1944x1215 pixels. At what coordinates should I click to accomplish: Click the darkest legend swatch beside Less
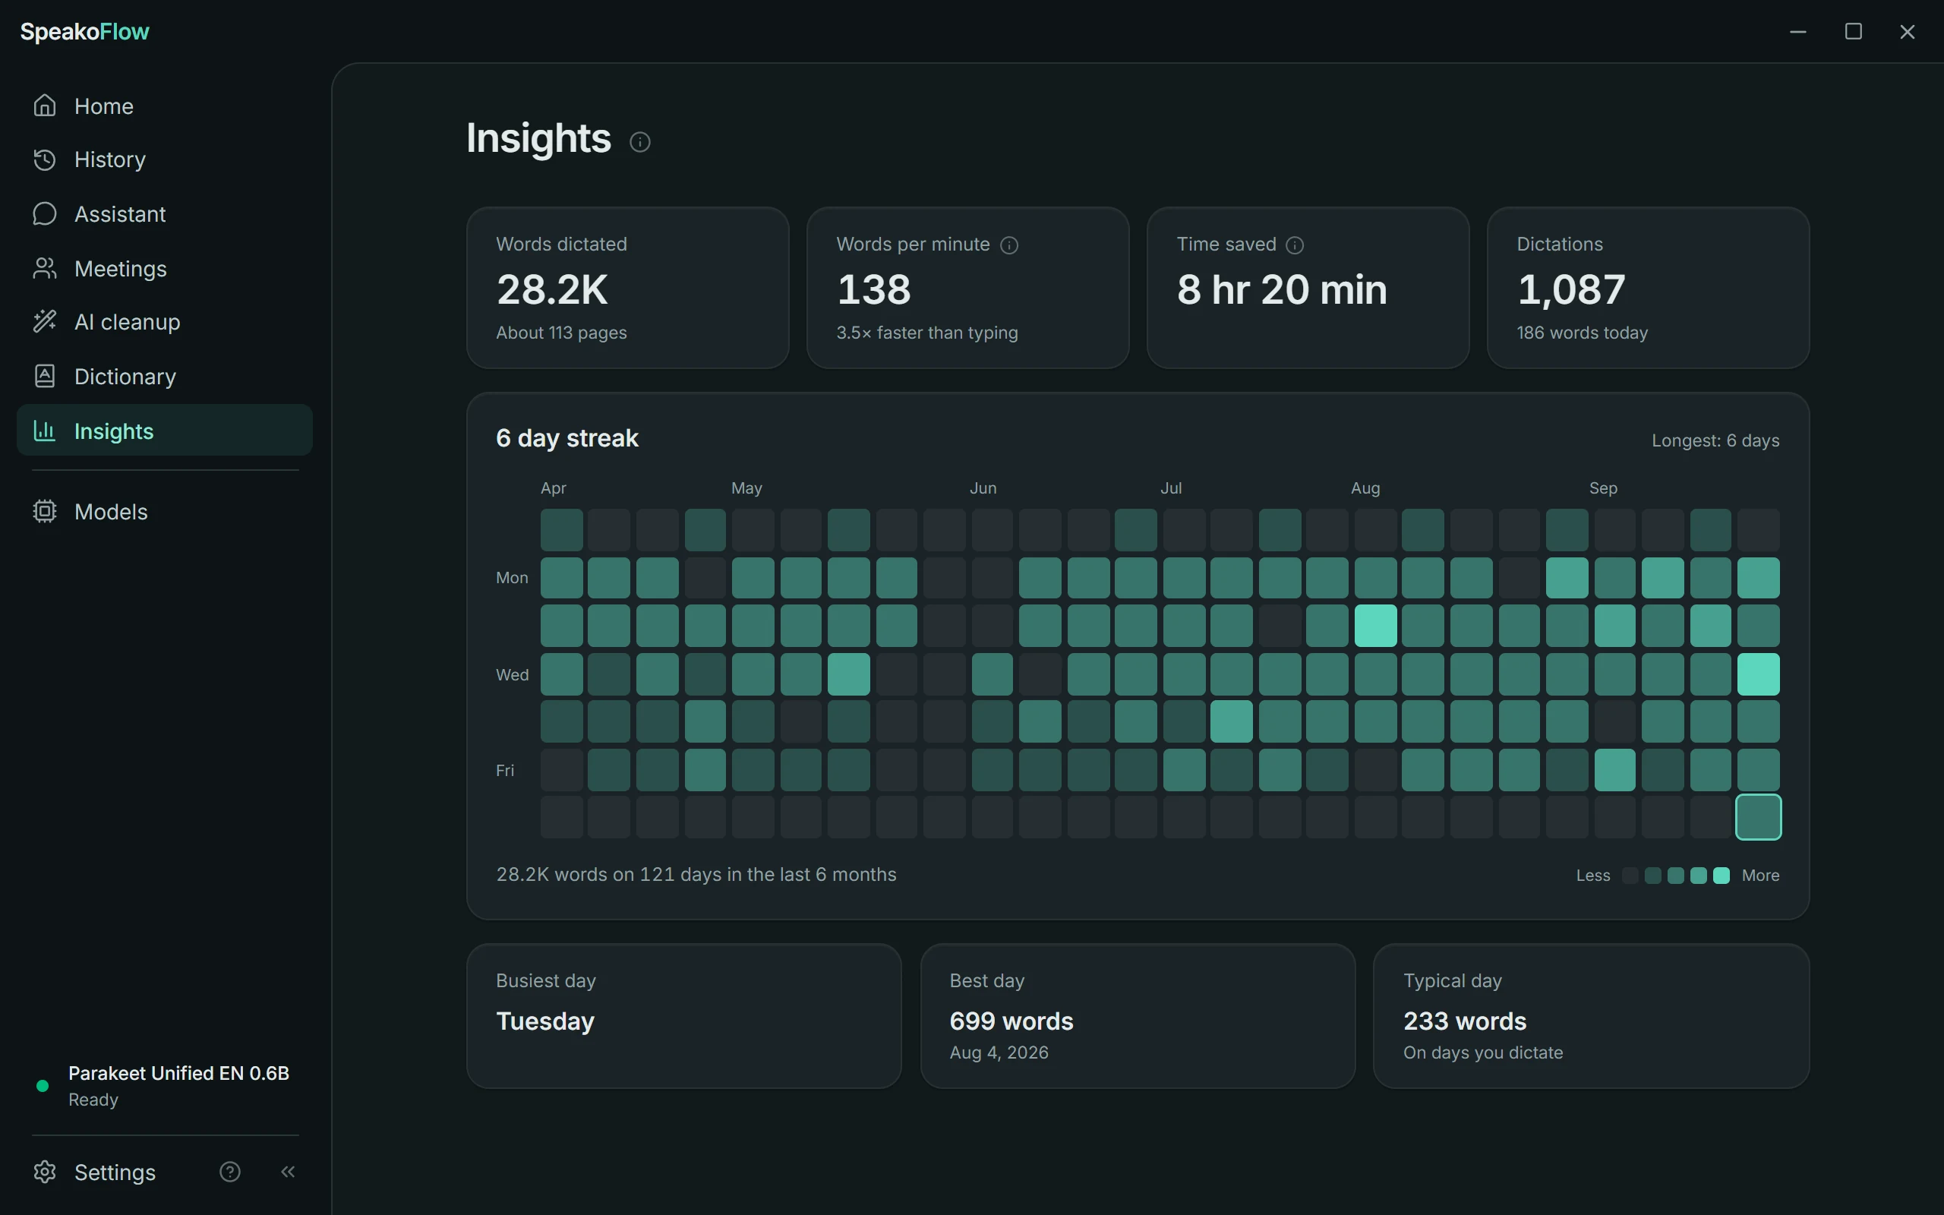(x=1630, y=875)
